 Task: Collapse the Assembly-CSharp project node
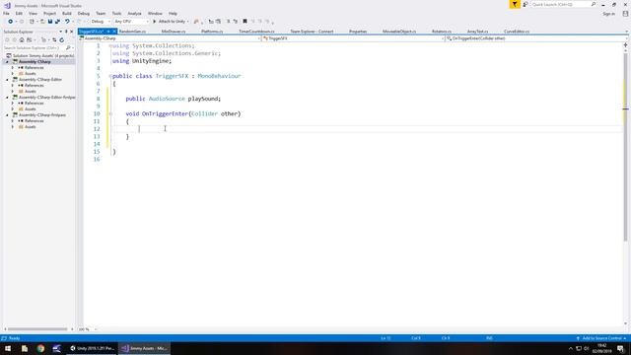pos(7,61)
